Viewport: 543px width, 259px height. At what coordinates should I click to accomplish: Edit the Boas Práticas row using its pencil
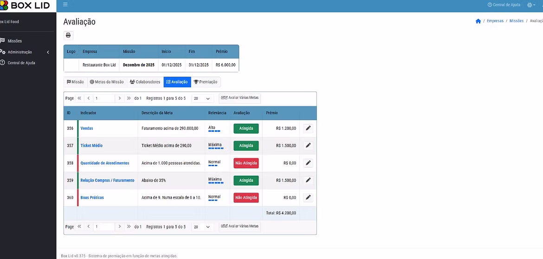pos(308,197)
